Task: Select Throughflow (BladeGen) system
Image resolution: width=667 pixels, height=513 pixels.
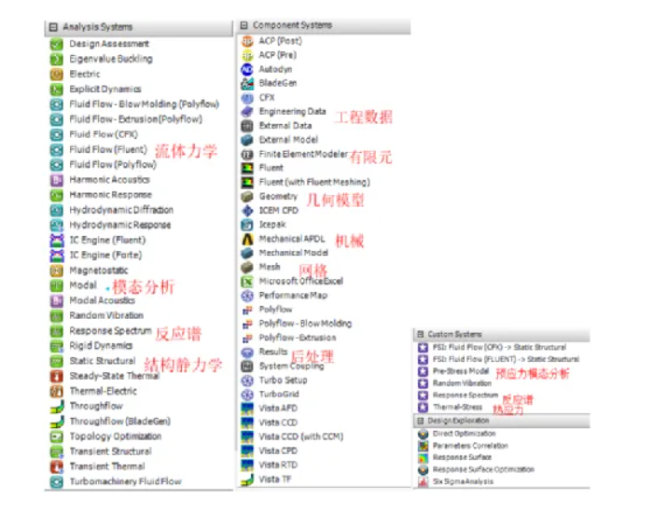Action: (x=120, y=422)
